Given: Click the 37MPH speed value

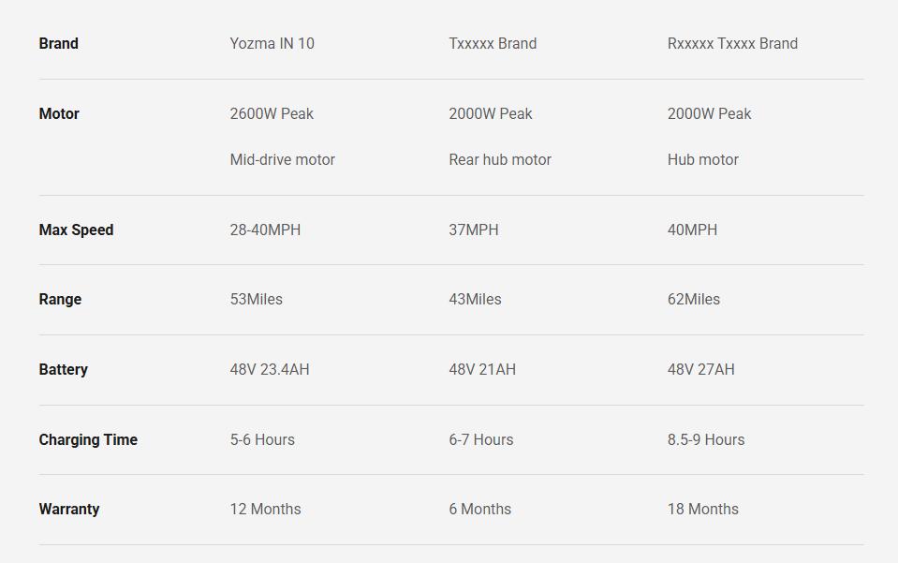Looking at the screenshot, I should 473,230.
